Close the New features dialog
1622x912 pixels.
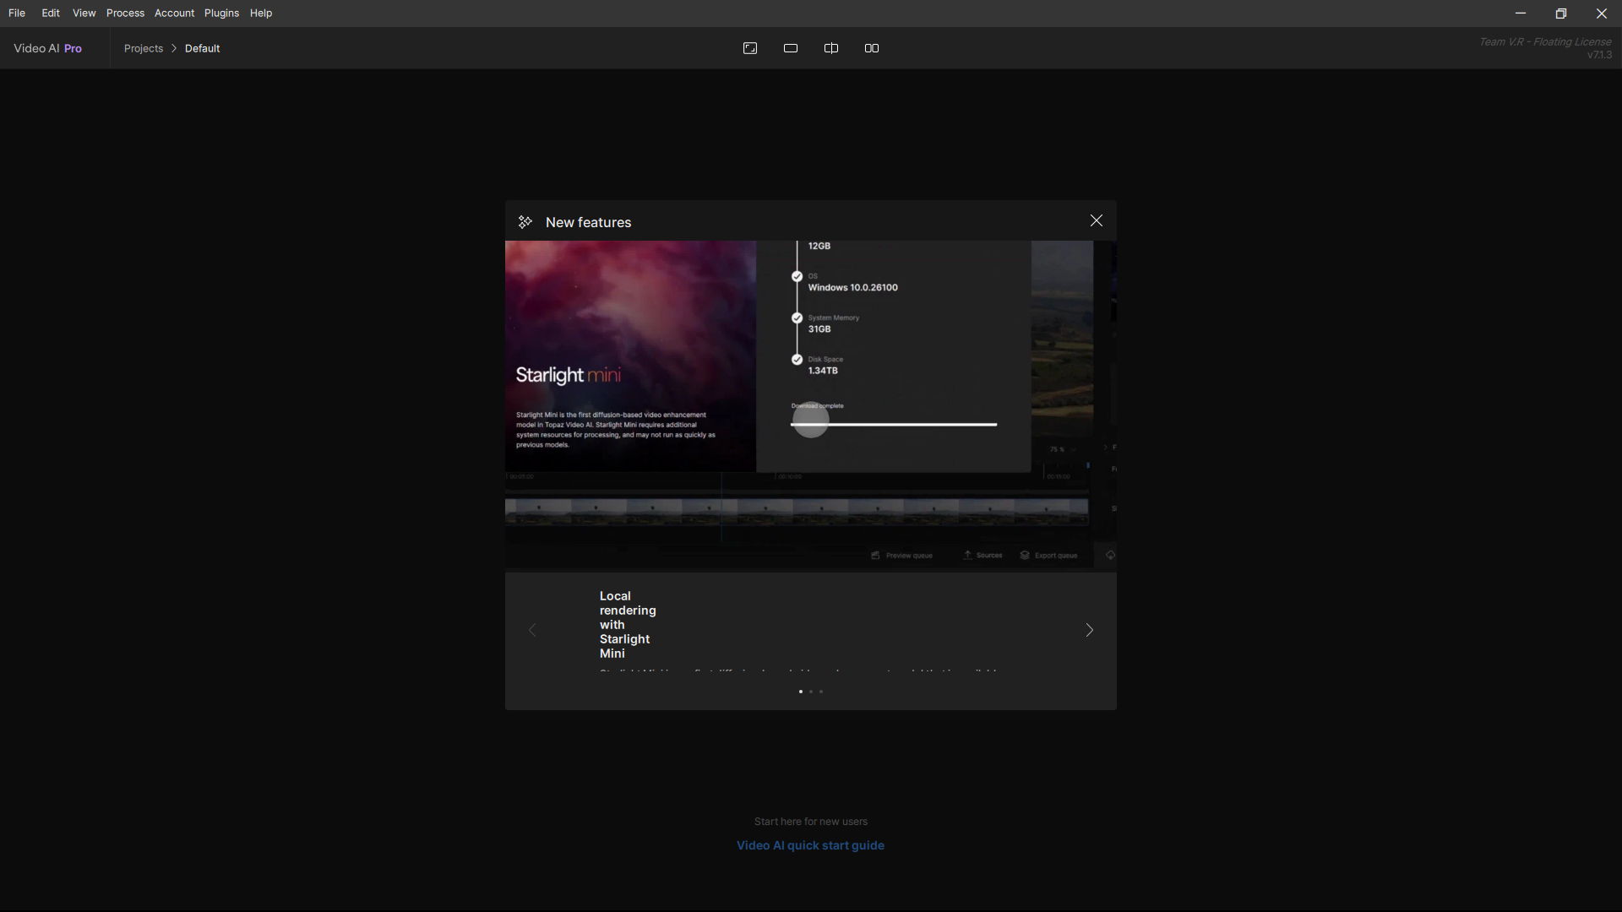[1097, 220]
